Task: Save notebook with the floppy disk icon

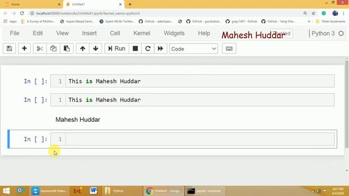Action: (9, 48)
